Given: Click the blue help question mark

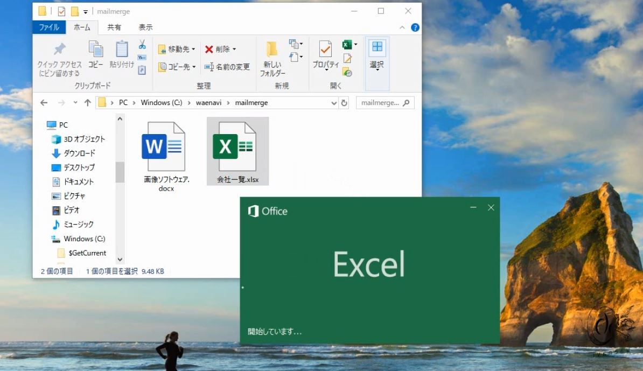Looking at the screenshot, I should pyautogui.click(x=415, y=27).
